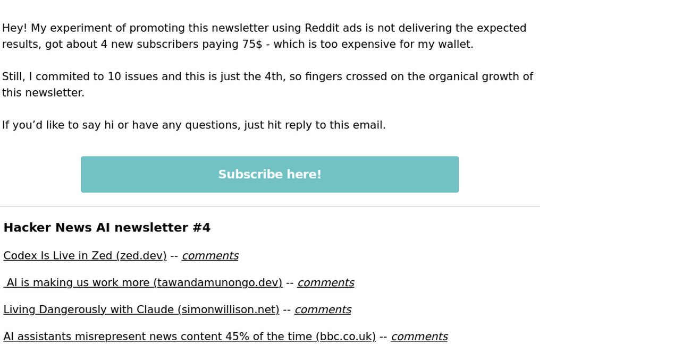This screenshot has height=345, width=691.
Task: Click the horizontal divider below the subscribe button
Action: pyautogui.click(x=269, y=206)
